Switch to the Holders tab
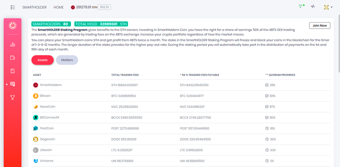340x167 pixels. (x=67, y=60)
